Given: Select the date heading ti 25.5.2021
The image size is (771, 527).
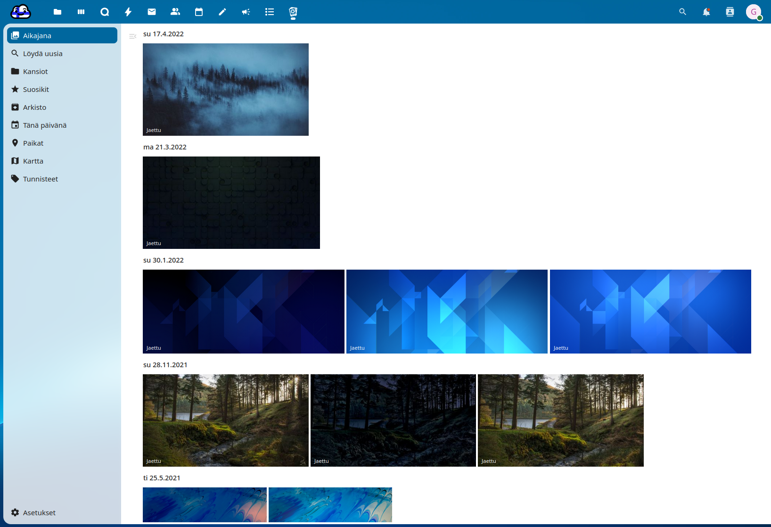Looking at the screenshot, I should (x=162, y=478).
